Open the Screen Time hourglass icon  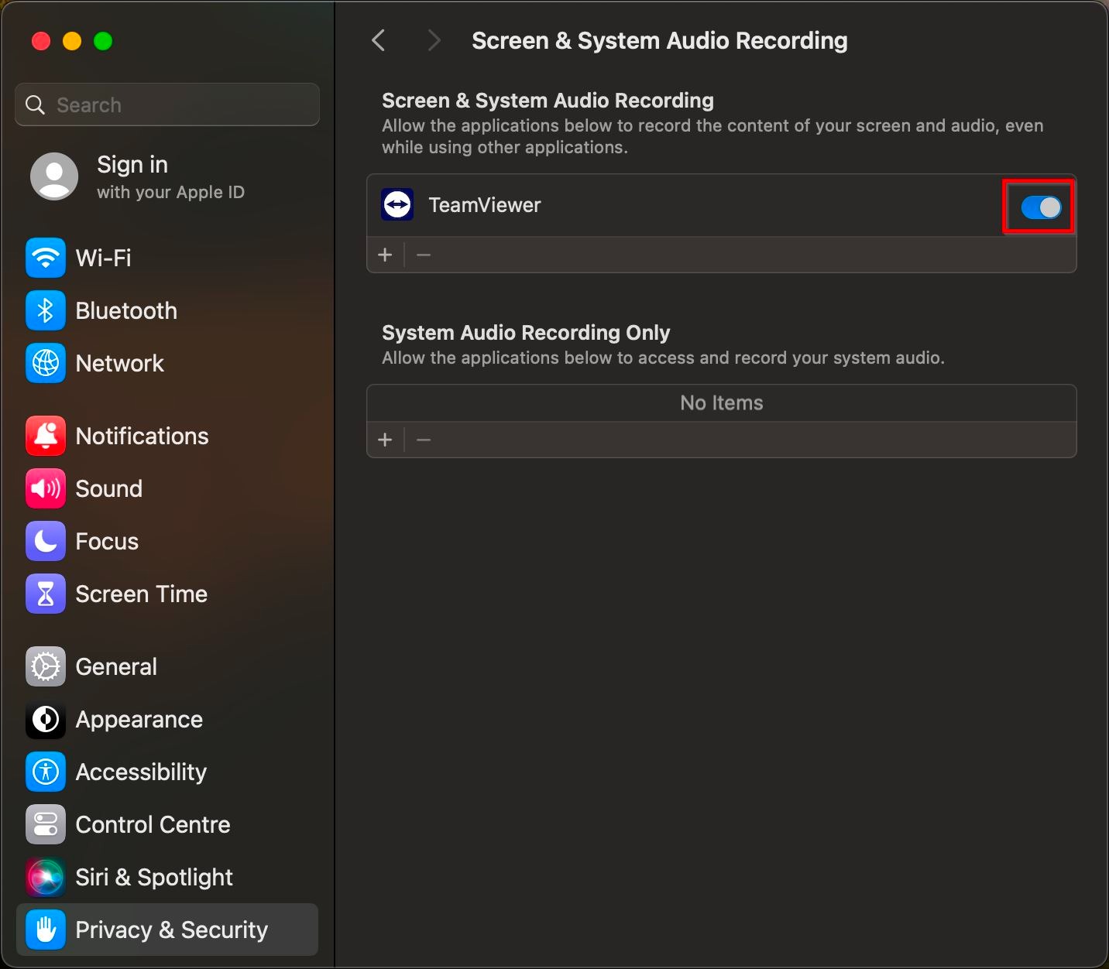(x=46, y=594)
